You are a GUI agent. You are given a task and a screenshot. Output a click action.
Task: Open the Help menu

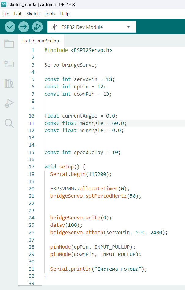point(65,14)
